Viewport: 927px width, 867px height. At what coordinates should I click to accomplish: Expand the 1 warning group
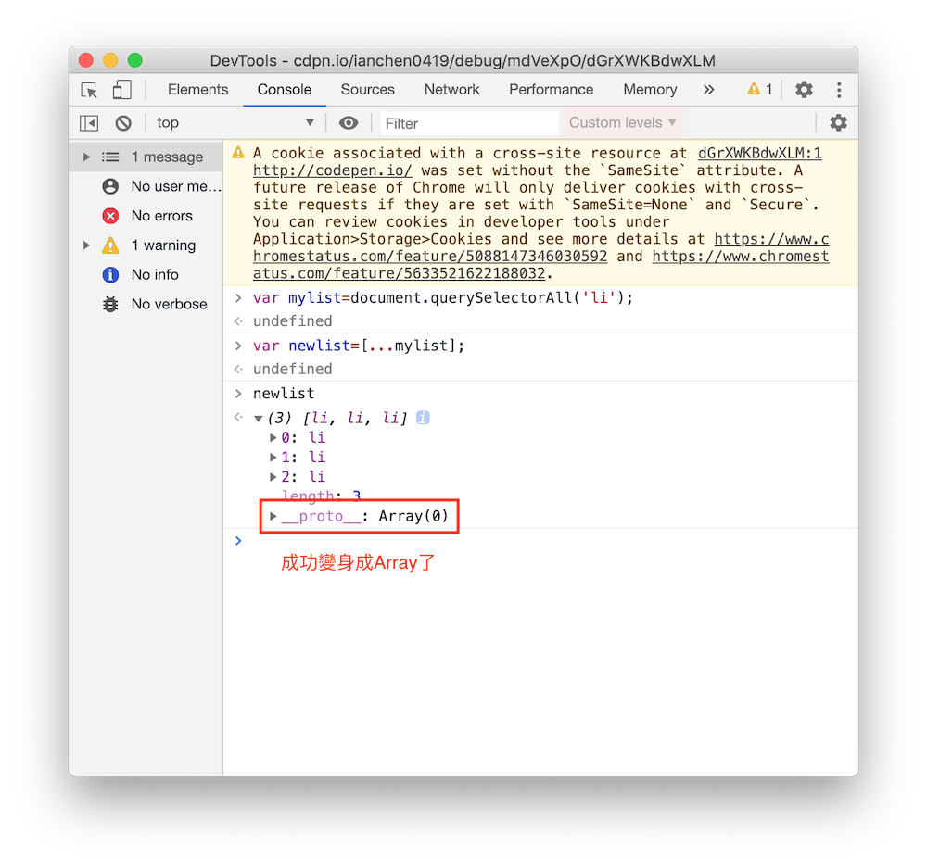point(86,245)
